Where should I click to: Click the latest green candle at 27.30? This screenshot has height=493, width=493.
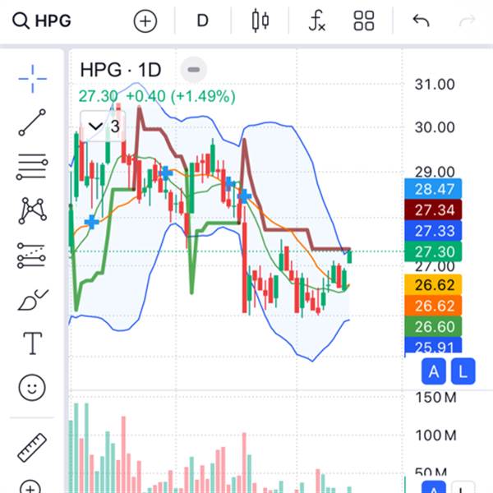(x=349, y=256)
